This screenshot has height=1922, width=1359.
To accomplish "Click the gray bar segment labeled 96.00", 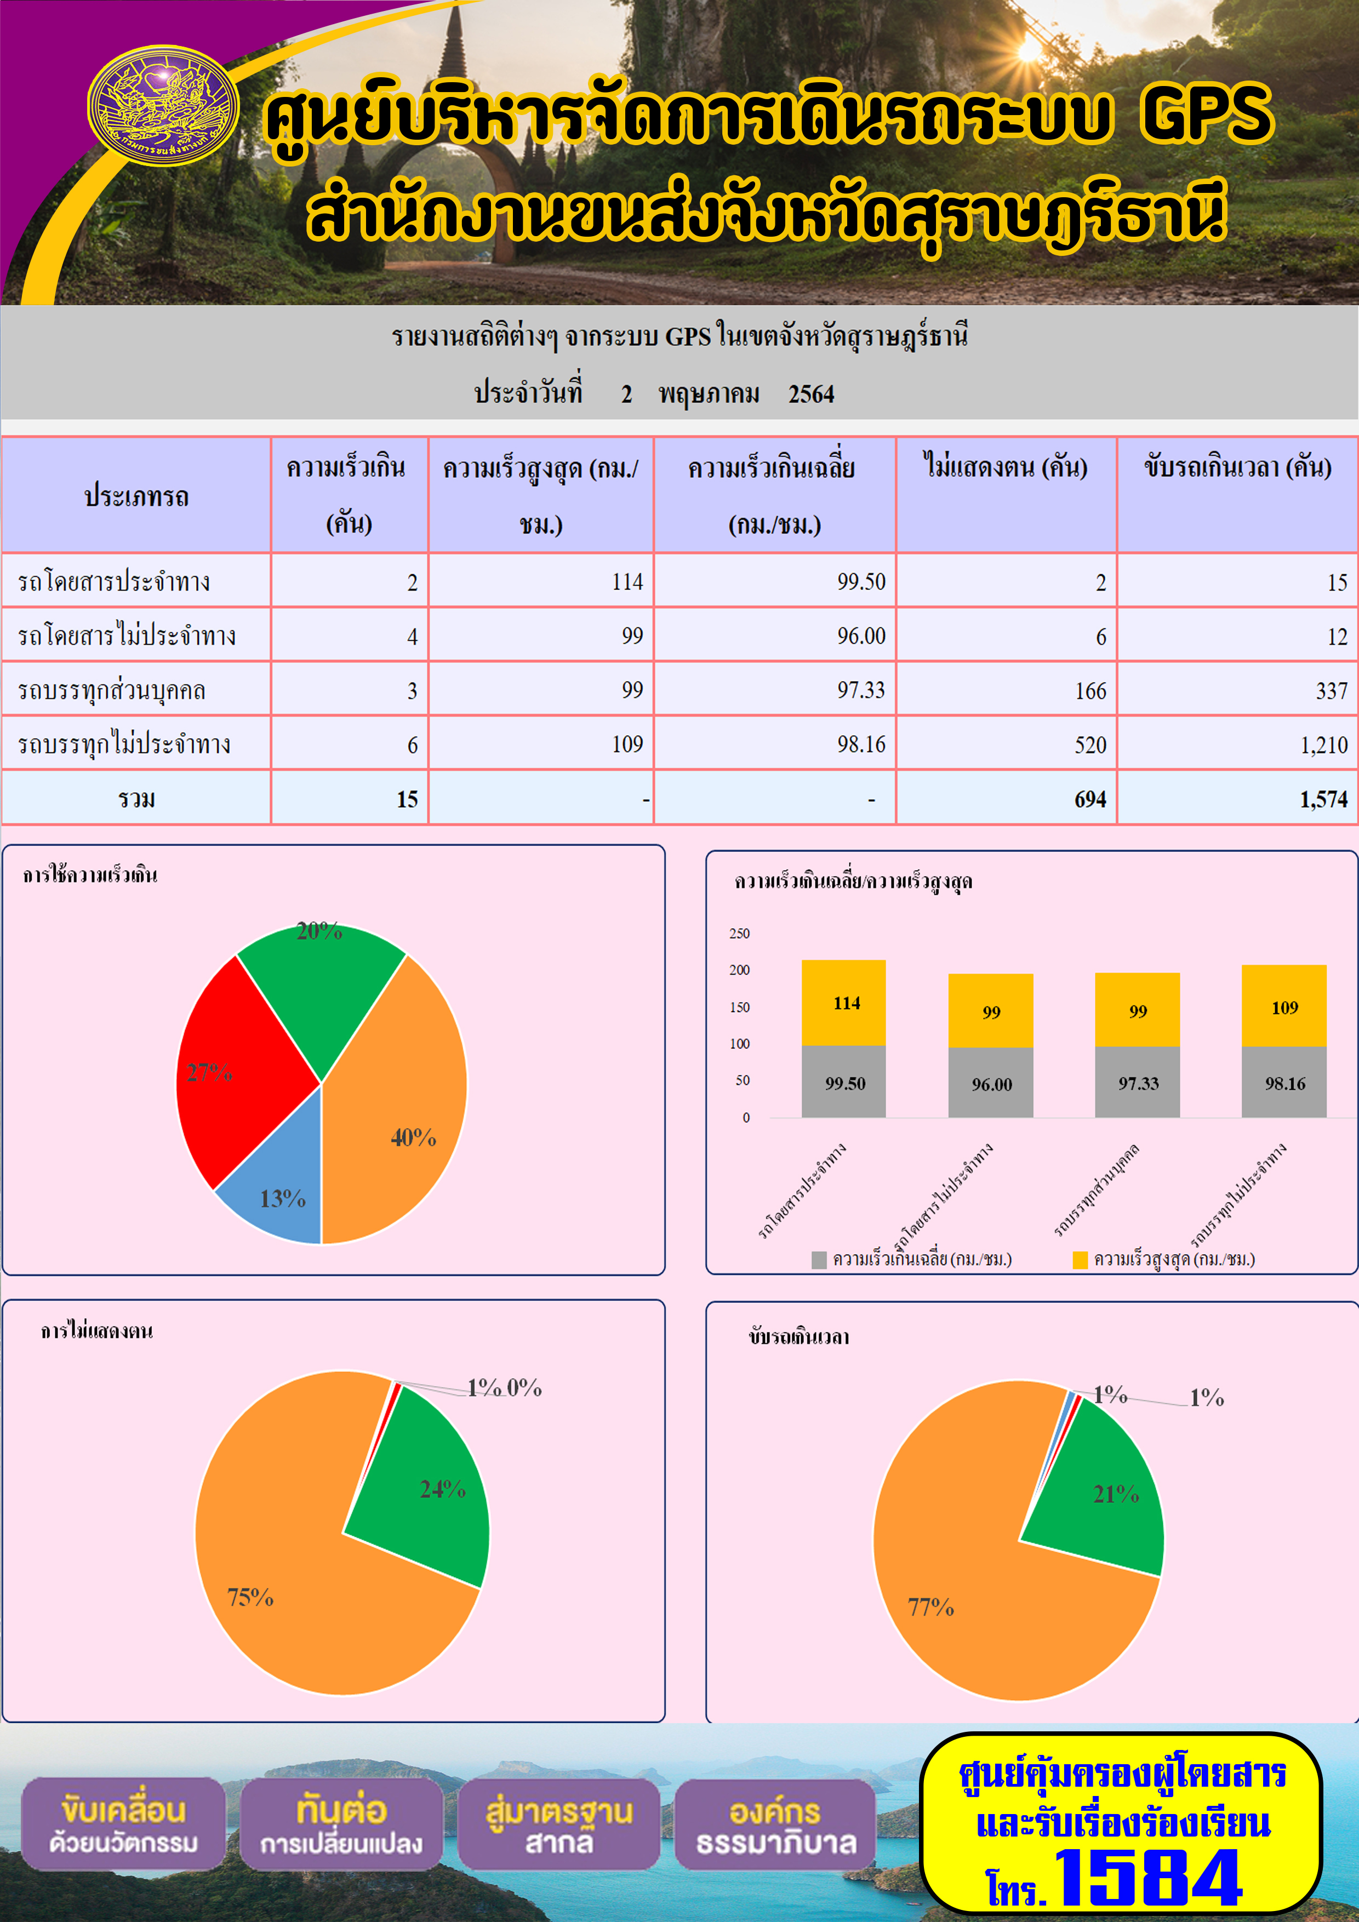I will [x=991, y=1083].
